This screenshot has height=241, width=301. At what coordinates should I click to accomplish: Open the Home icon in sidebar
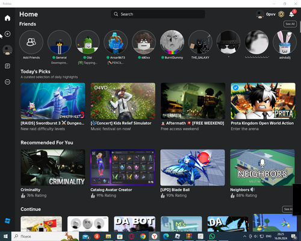[x=7, y=18]
